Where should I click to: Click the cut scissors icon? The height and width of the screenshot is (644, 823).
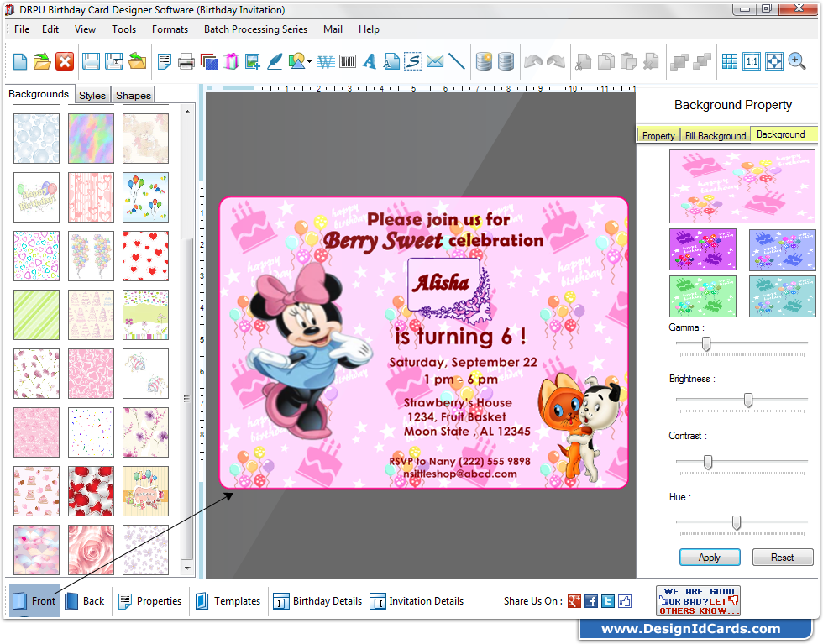[x=583, y=61]
